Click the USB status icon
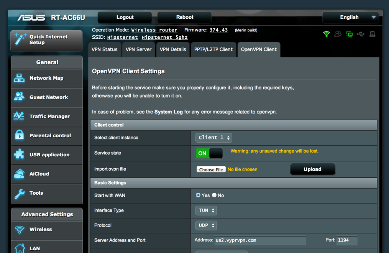Viewport: 389px width, 253px height. pos(361,34)
